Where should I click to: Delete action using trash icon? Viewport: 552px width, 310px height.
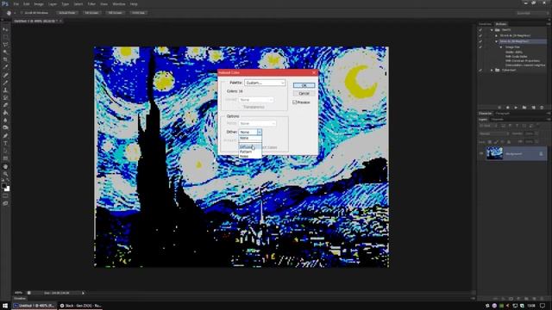click(542, 107)
